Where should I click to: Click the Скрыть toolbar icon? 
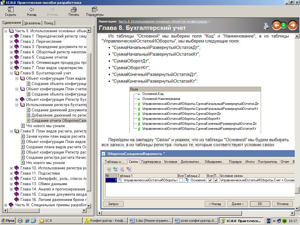click(x=11, y=10)
